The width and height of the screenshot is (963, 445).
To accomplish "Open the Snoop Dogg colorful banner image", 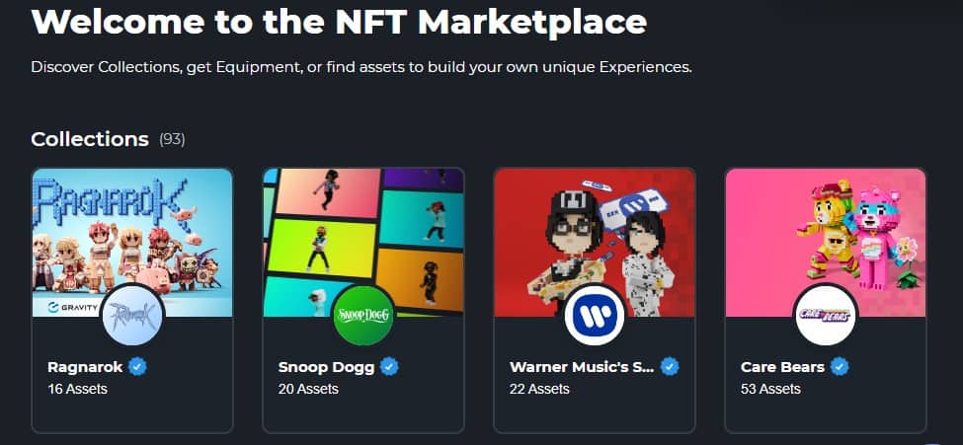I will point(363,243).
